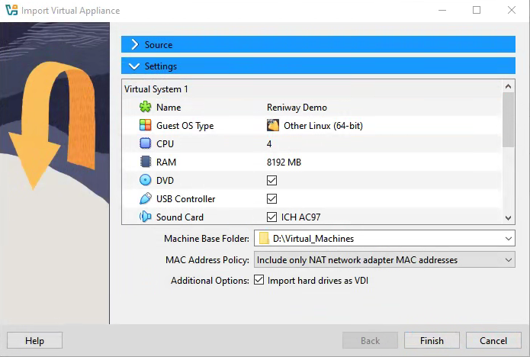Click the USB Controller plug icon
This screenshot has height=357, width=530.
click(x=146, y=198)
